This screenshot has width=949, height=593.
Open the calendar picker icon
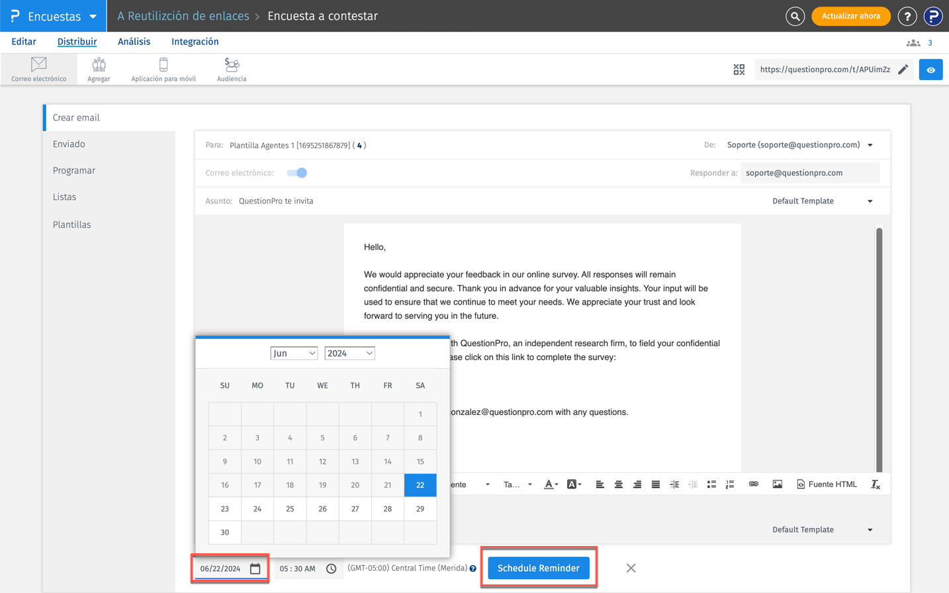[x=255, y=569]
